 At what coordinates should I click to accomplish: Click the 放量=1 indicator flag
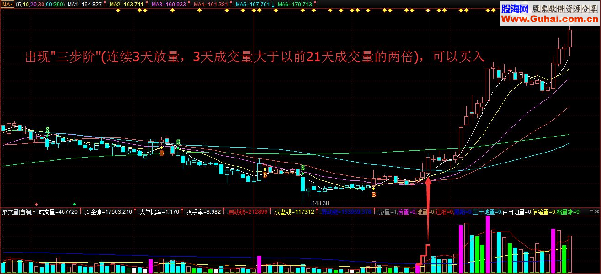(x=388, y=212)
